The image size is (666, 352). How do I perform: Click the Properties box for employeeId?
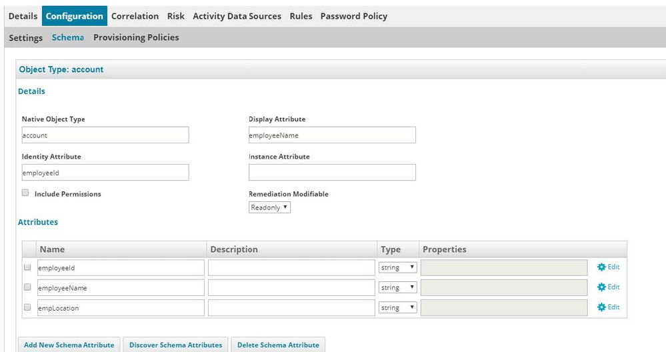504,268
